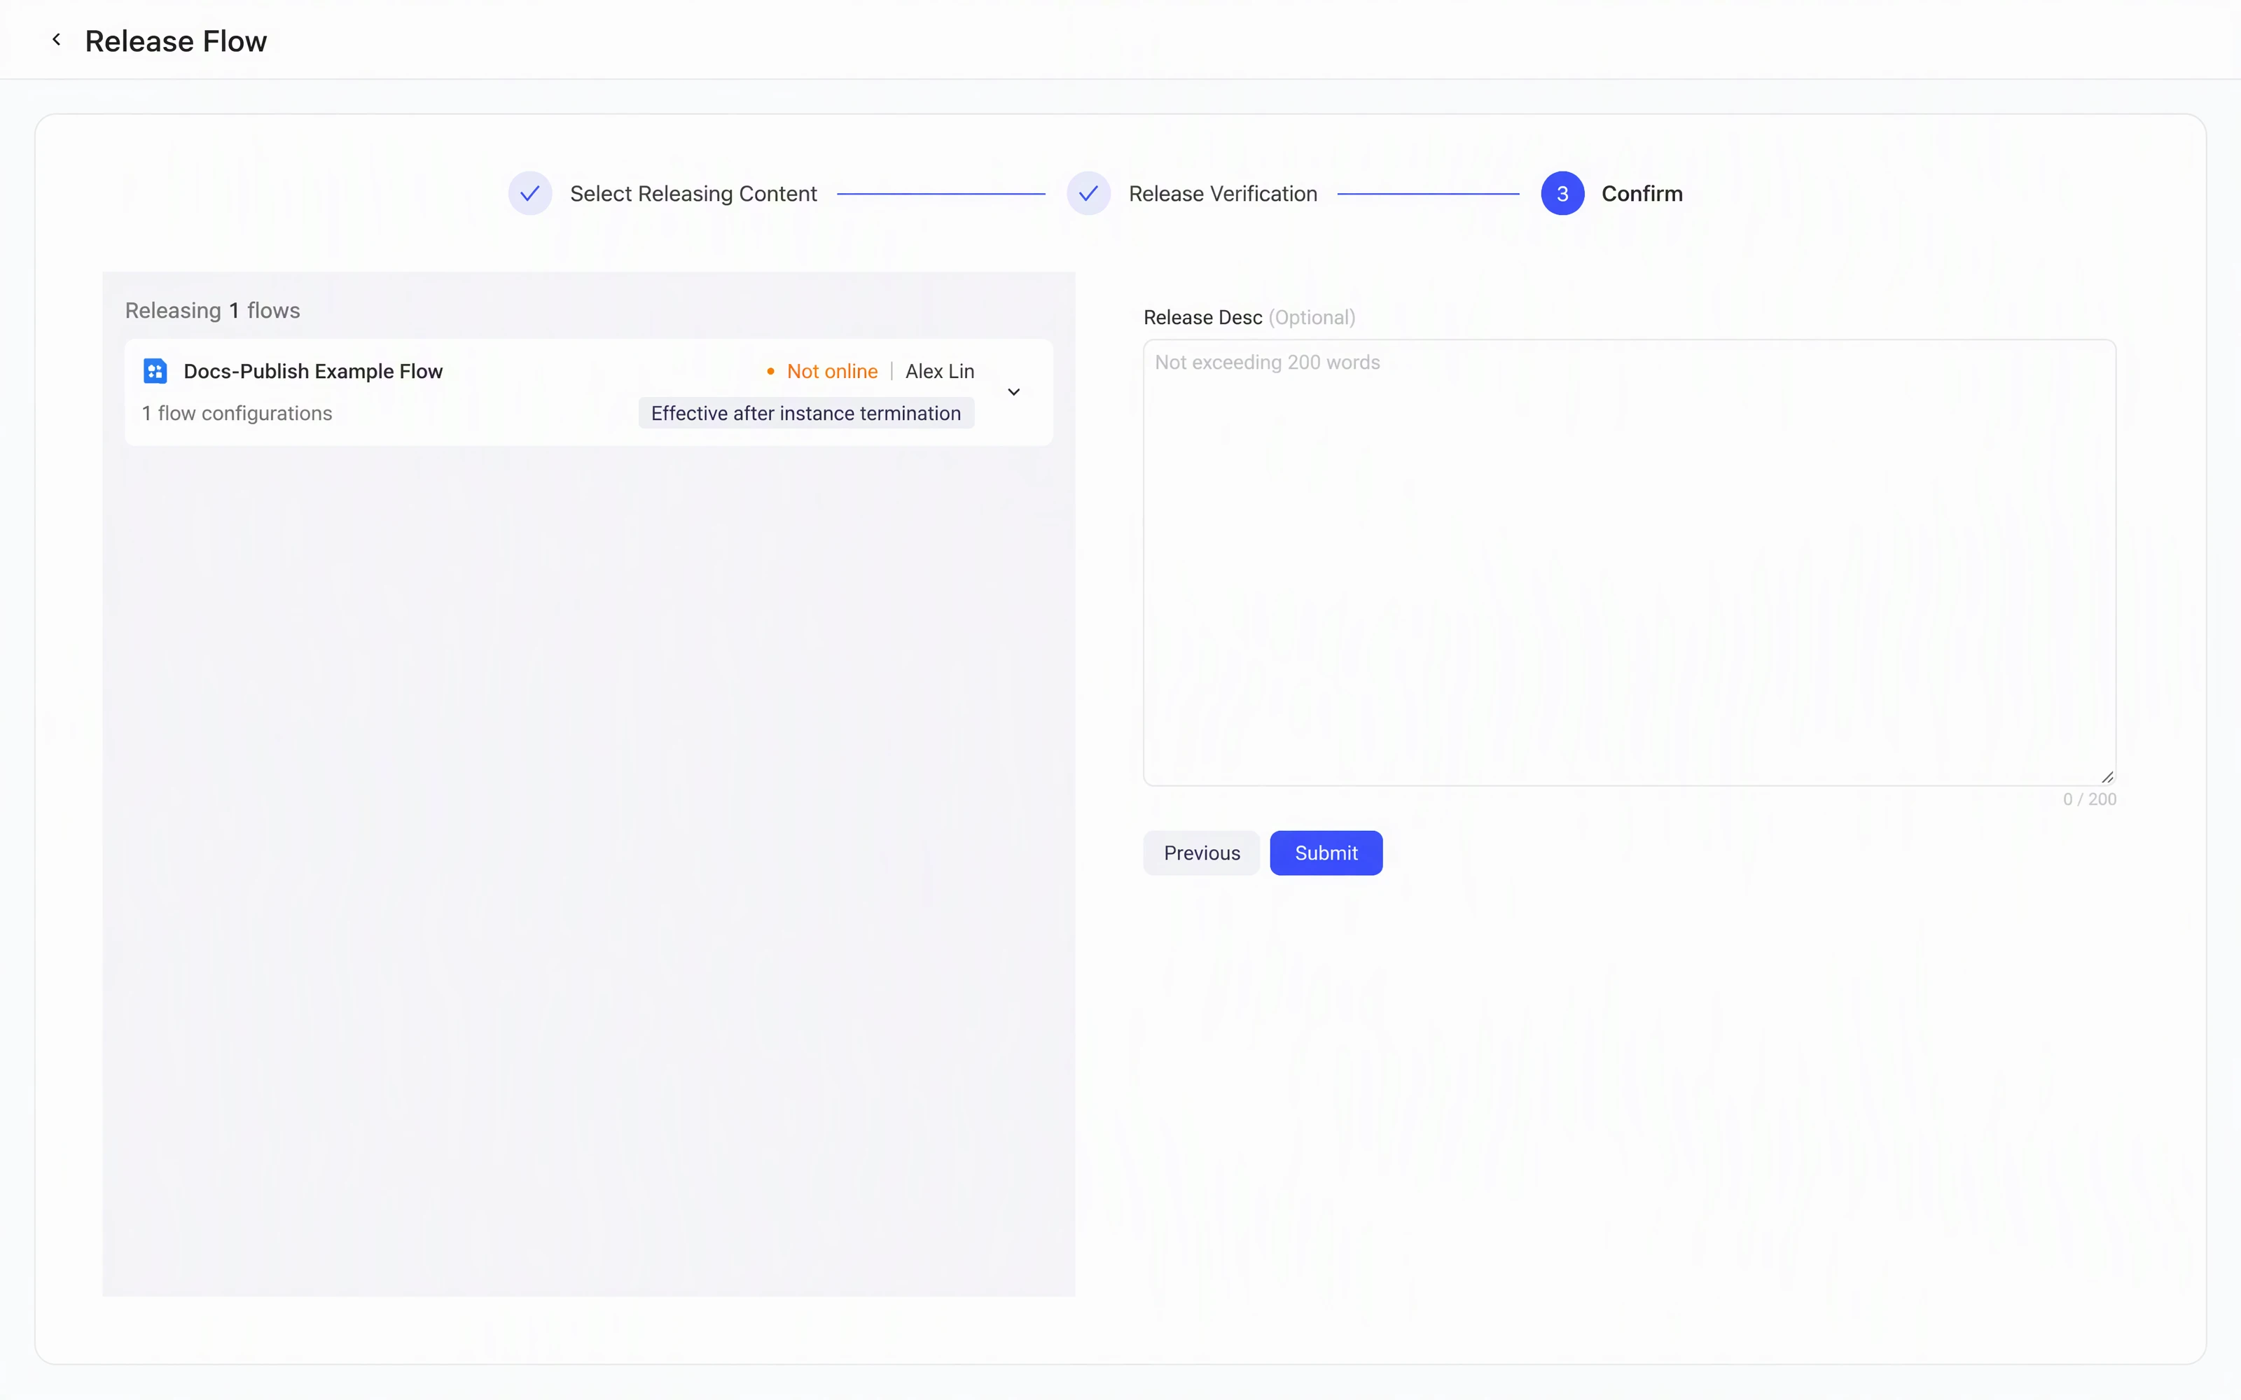2241x1400 pixels.
Task: Click the step 3 Confirm circle
Action: coord(1562,193)
